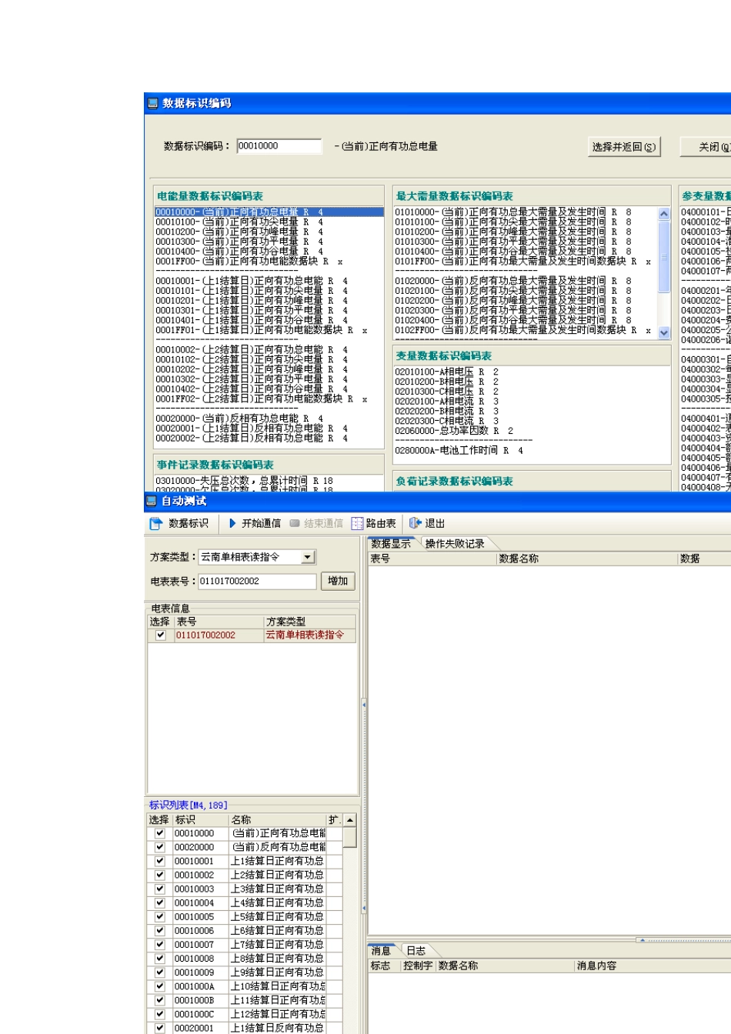This screenshot has height=1034, width=731.
Task: Click the 电表表号 input field
Action: pos(258,582)
